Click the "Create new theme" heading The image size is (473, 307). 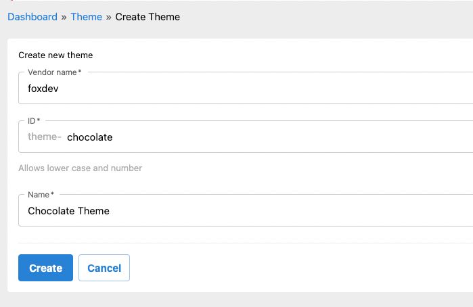[55, 55]
